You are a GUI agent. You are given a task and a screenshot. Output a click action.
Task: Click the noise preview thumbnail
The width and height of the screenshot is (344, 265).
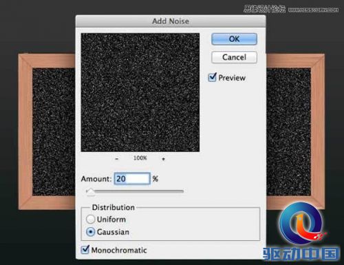point(140,92)
